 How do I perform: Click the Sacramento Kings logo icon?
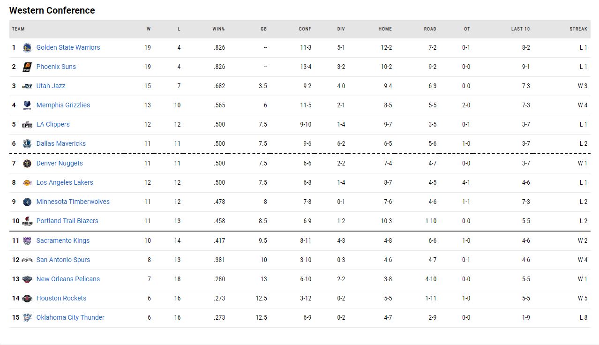[x=27, y=240]
